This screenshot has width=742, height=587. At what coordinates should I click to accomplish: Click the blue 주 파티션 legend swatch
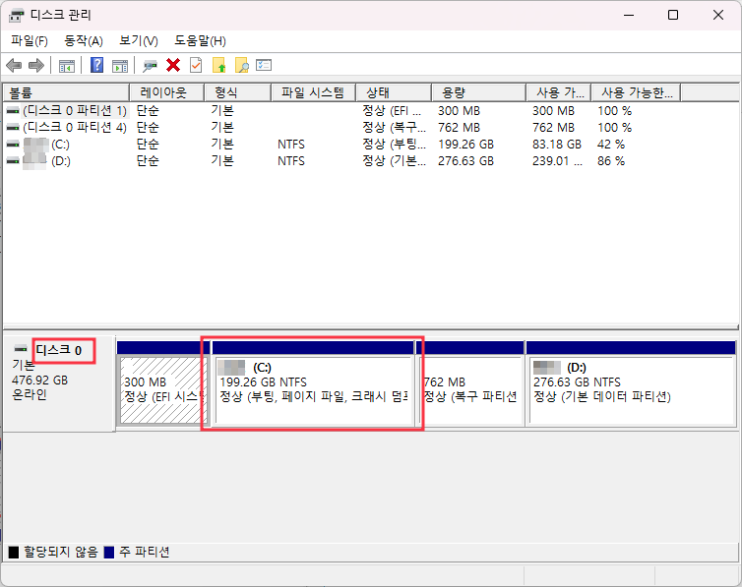tap(109, 552)
